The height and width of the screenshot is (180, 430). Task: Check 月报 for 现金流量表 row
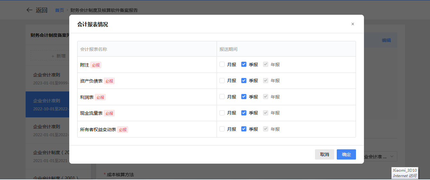coord(222,113)
